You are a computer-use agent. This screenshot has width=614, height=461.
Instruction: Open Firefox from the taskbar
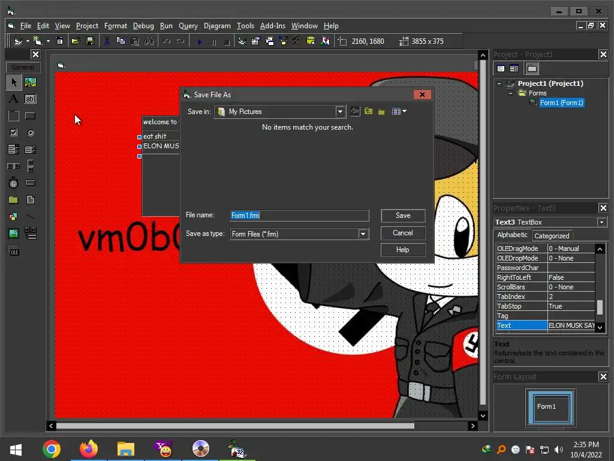89,449
